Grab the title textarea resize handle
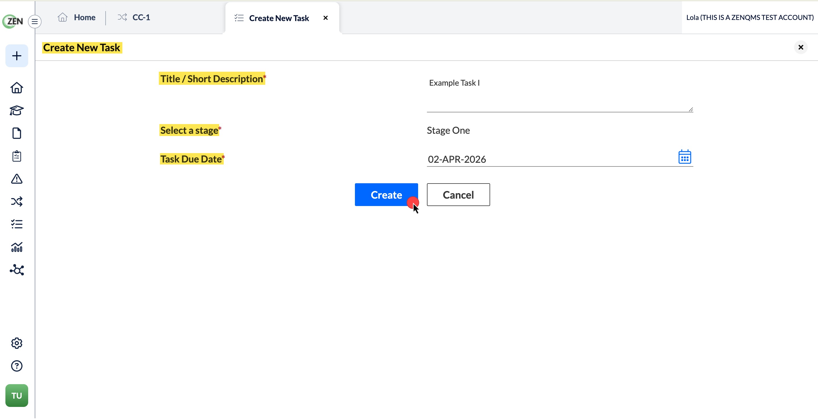The height and width of the screenshot is (420, 818). coord(690,110)
